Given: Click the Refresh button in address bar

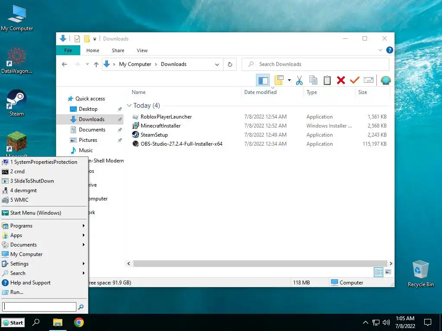Looking at the screenshot, I should 230,65.
